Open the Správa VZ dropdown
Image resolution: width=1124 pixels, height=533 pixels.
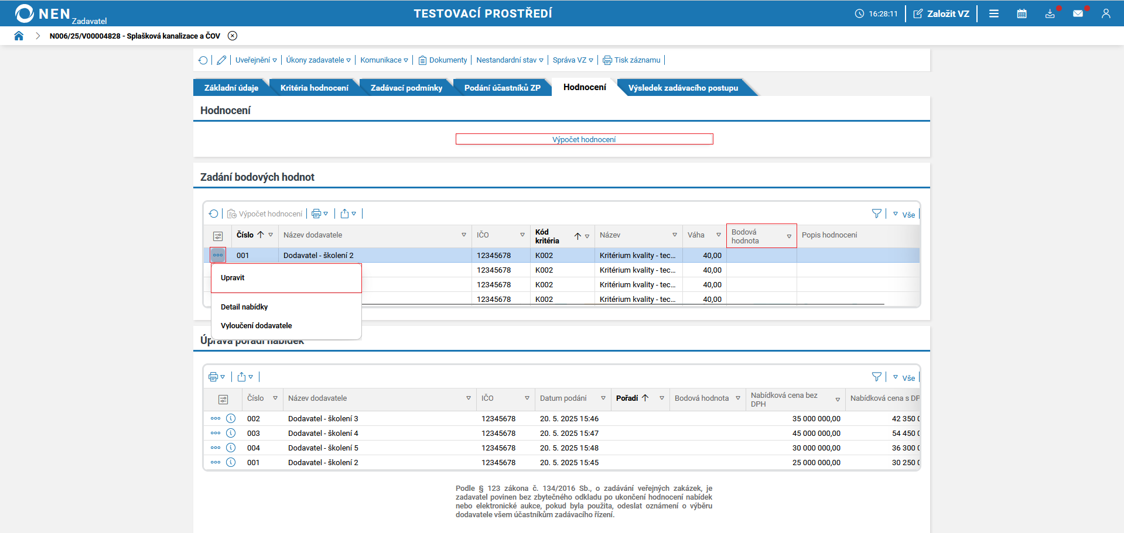pyautogui.click(x=572, y=60)
